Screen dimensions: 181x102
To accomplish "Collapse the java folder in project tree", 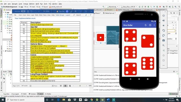I will click(5, 17).
